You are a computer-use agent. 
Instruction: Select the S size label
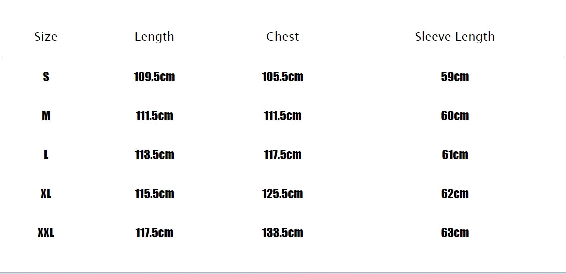[46, 77]
